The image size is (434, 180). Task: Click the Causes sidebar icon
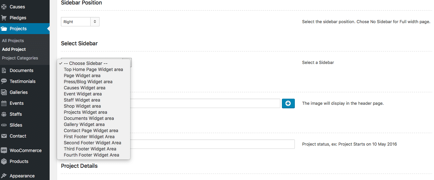point(4,7)
